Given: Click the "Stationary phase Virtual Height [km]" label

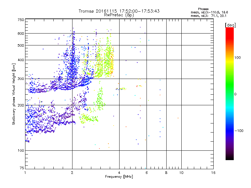Looking at the screenshot, I should point(14,94).
